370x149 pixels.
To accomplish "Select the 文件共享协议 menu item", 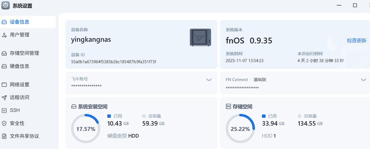I will 24,136.
